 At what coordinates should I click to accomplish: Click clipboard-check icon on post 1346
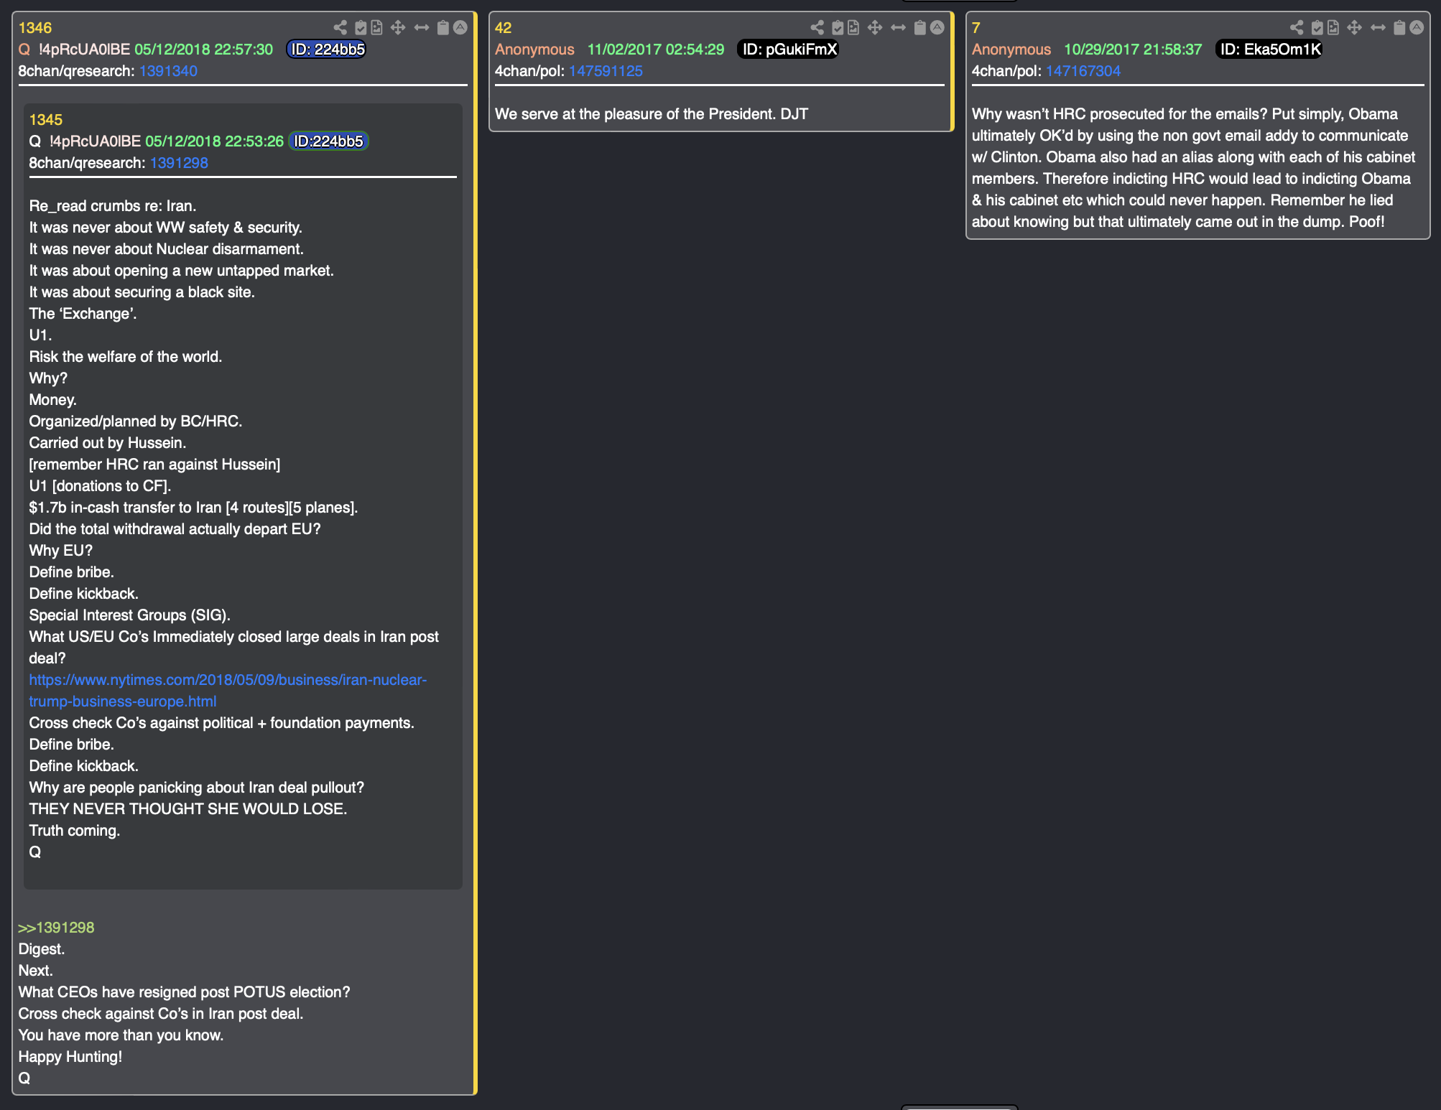point(361,27)
